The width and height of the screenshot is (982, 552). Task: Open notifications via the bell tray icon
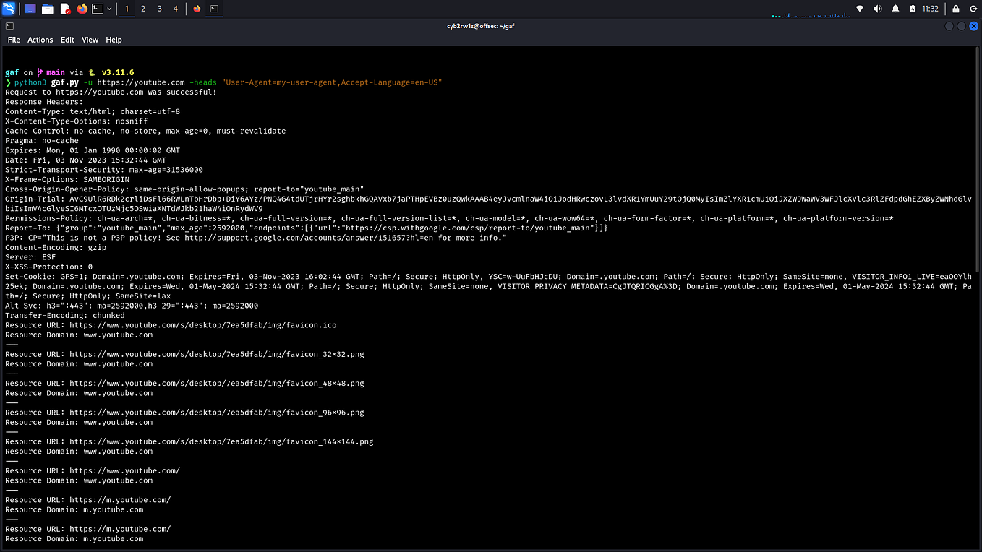[895, 9]
